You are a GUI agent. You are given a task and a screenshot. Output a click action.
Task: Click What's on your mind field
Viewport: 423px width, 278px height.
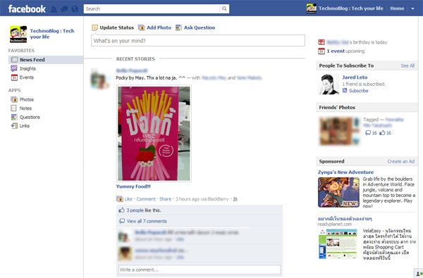tap(198, 41)
